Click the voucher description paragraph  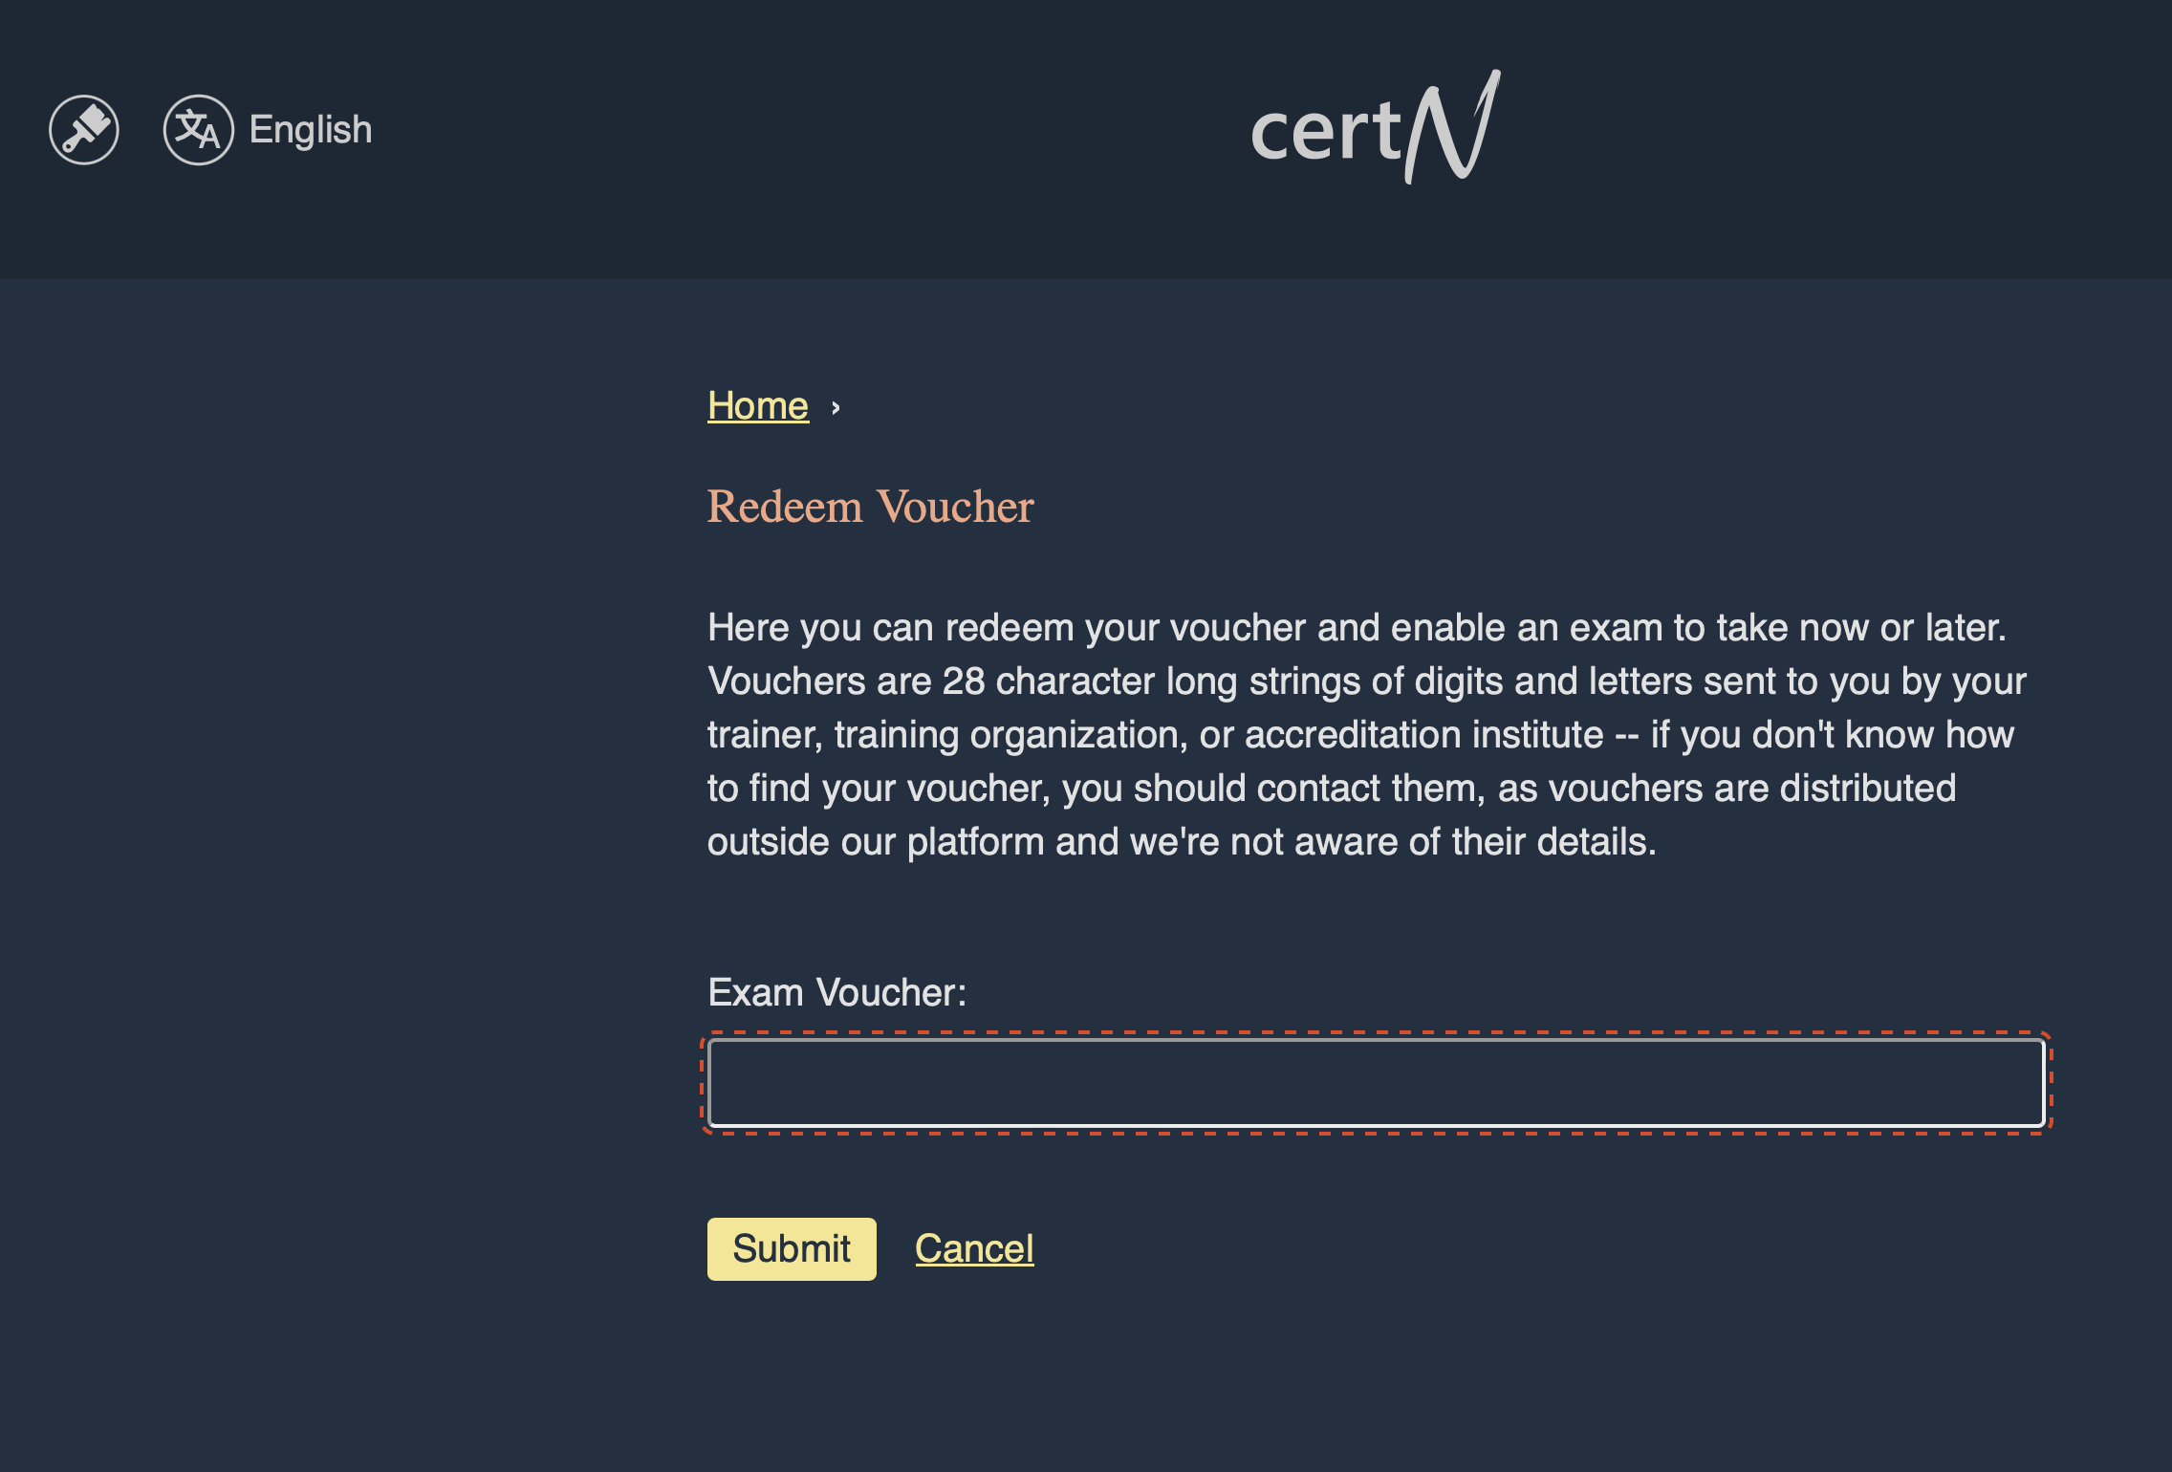1367,735
